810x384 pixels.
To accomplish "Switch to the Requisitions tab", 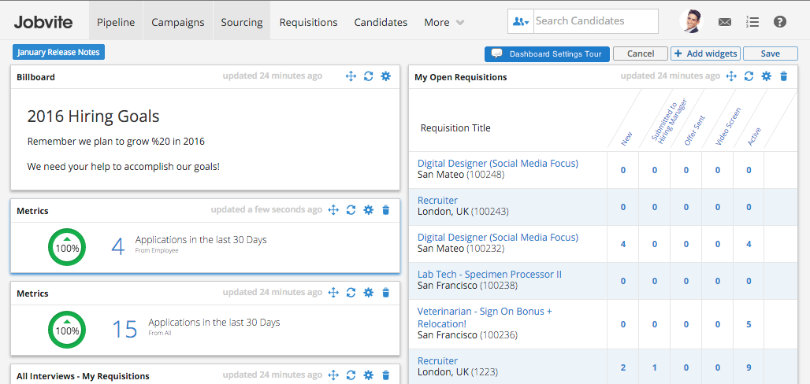I will [308, 22].
